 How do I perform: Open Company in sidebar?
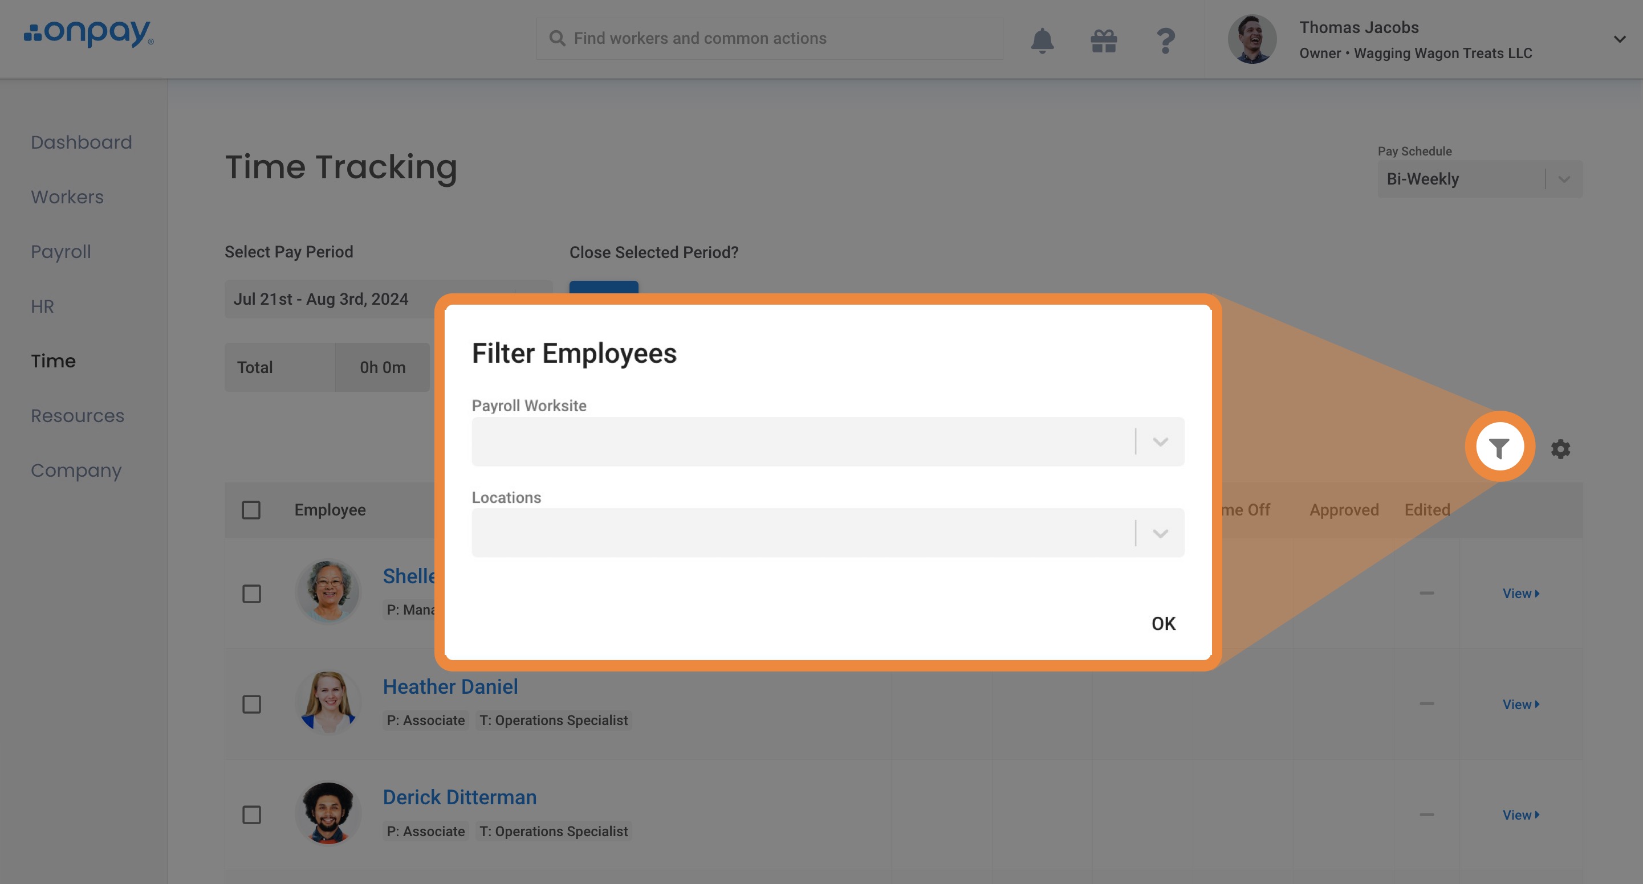coord(76,471)
